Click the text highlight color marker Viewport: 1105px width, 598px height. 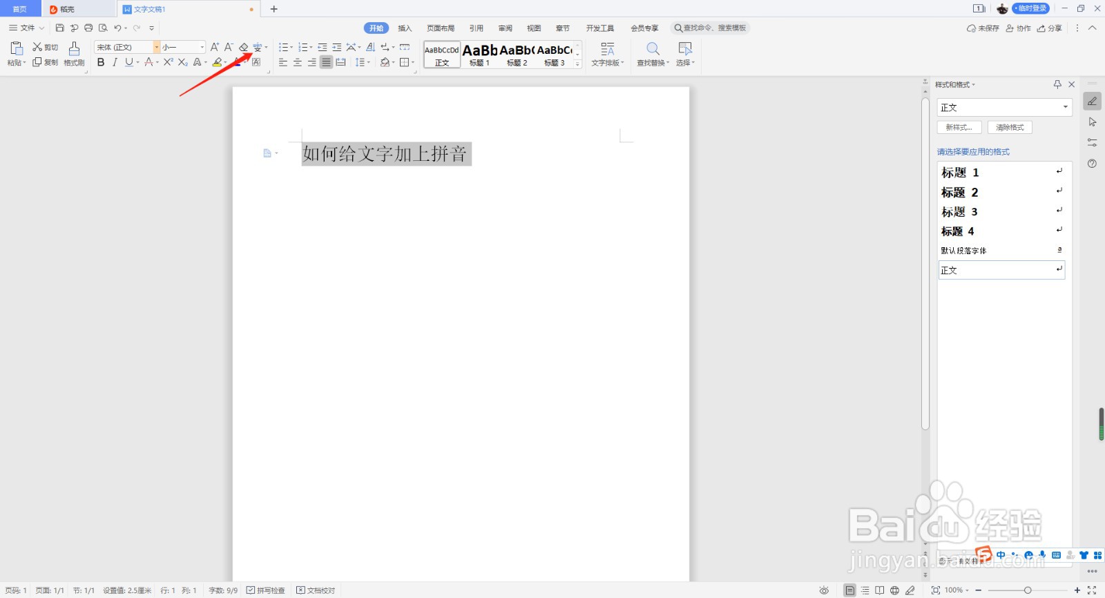tap(217, 62)
